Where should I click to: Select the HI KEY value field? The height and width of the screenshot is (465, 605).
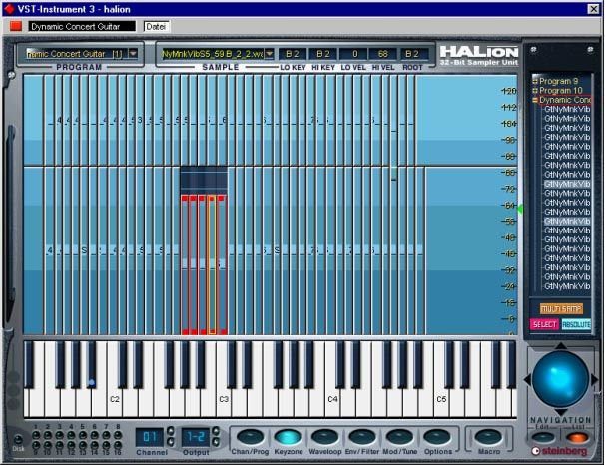point(322,54)
